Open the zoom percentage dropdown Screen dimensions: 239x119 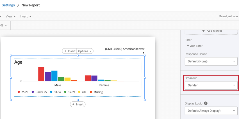(3, 25)
